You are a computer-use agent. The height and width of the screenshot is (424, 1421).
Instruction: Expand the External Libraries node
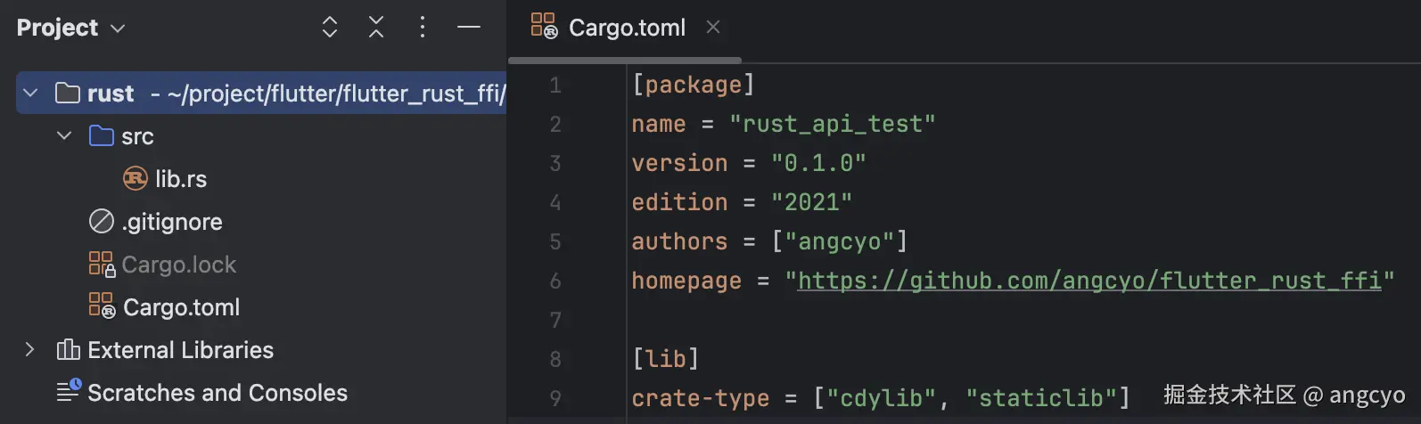click(30, 349)
